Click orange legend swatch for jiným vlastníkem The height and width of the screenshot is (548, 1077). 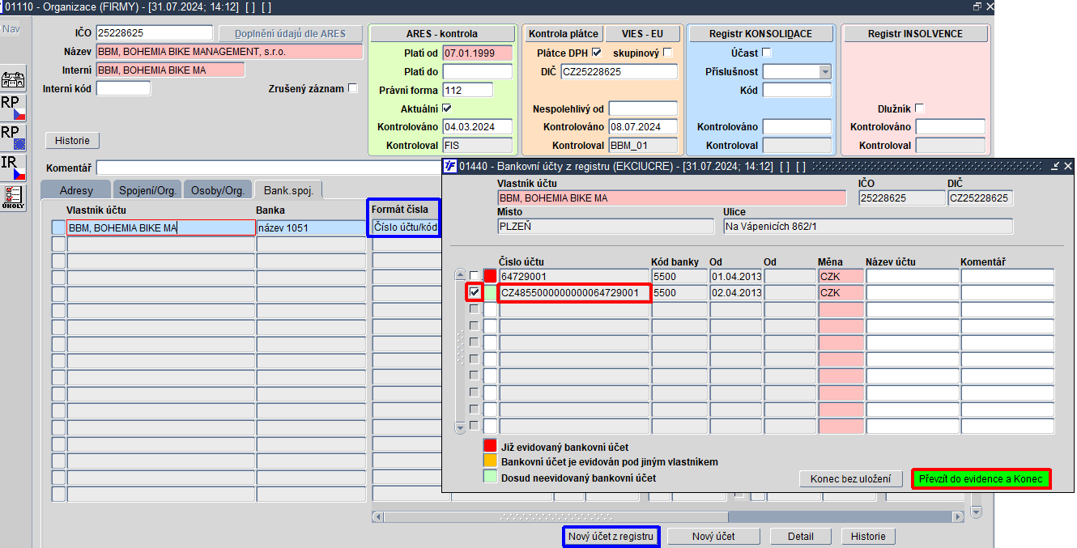490,461
